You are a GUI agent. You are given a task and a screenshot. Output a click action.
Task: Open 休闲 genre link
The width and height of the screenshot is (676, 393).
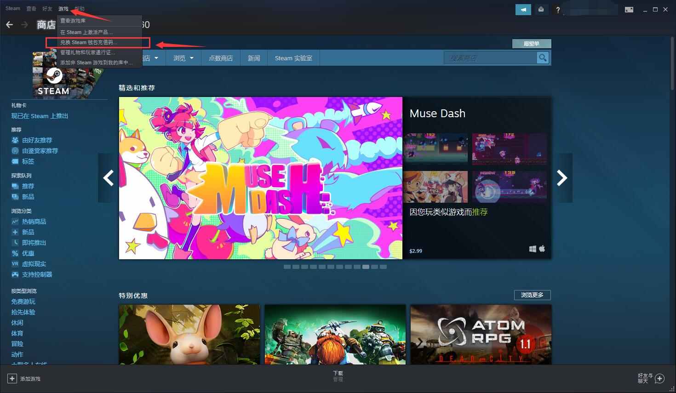coord(17,323)
